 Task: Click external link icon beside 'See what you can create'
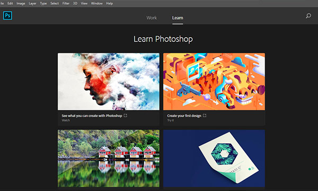pyautogui.click(x=126, y=115)
